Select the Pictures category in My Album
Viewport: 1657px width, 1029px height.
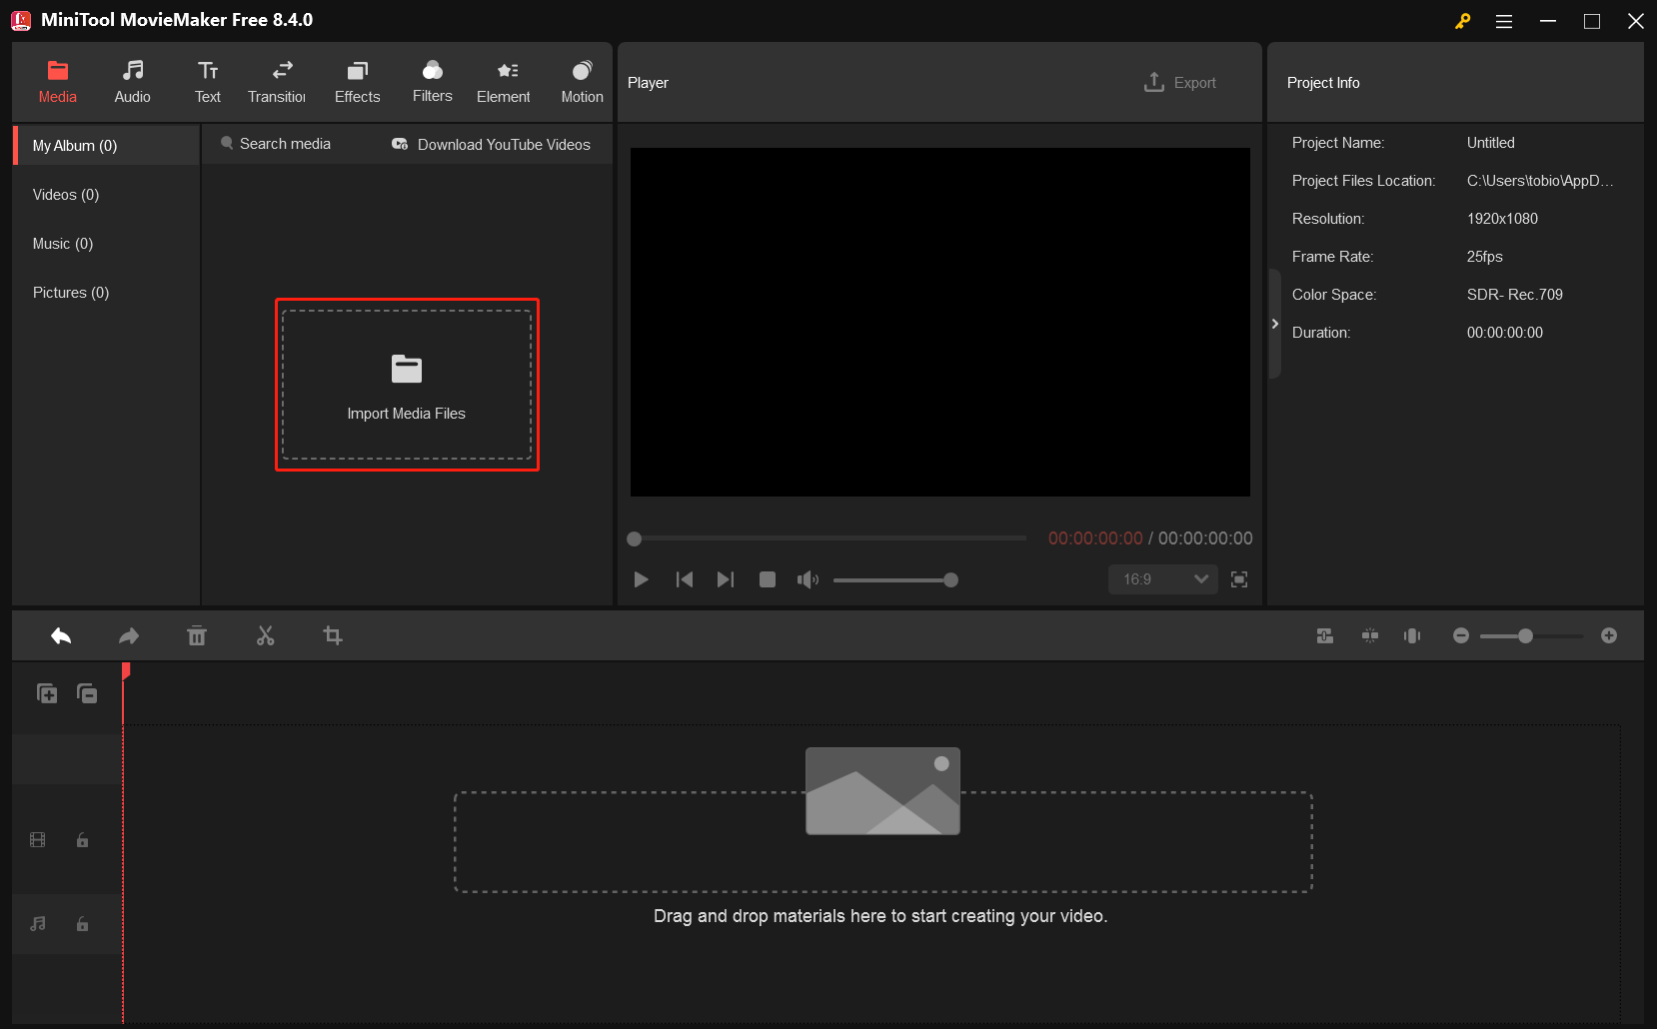70,292
